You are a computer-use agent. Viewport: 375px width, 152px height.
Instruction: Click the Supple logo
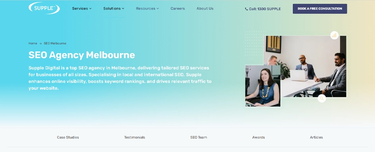point(44,8)
